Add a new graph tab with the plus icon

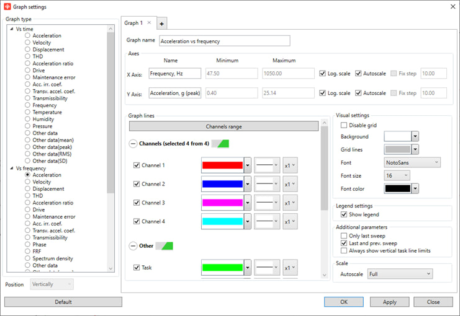pyautogui.click(x=161, y=24)
